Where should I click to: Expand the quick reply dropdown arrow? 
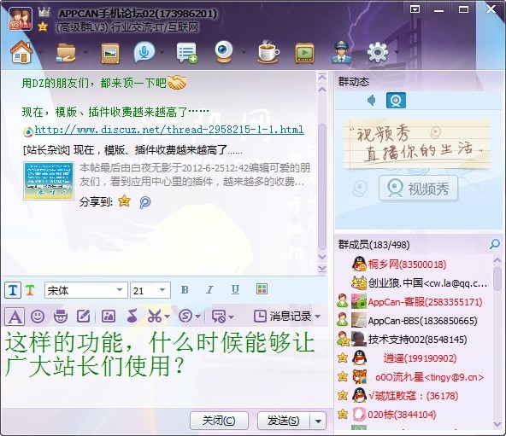point(231,317)
